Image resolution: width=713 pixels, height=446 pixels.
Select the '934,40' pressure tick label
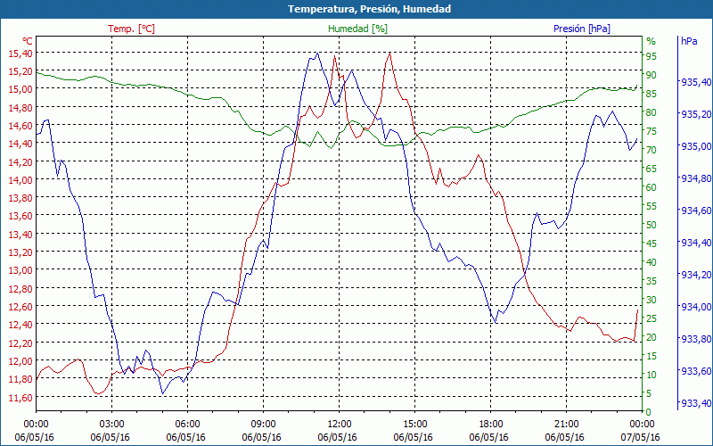(x=695, y=243)
